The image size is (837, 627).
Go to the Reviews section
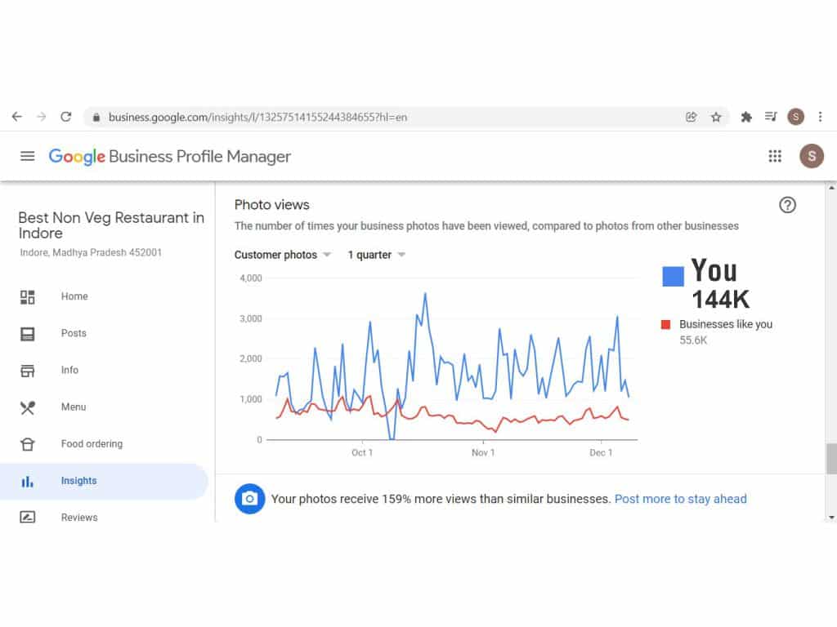point(78,517)
